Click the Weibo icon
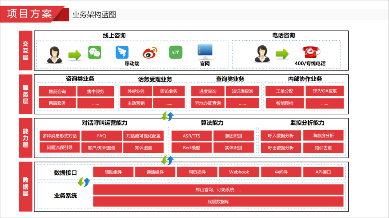389x218 pixels. [x=150, y=52]
